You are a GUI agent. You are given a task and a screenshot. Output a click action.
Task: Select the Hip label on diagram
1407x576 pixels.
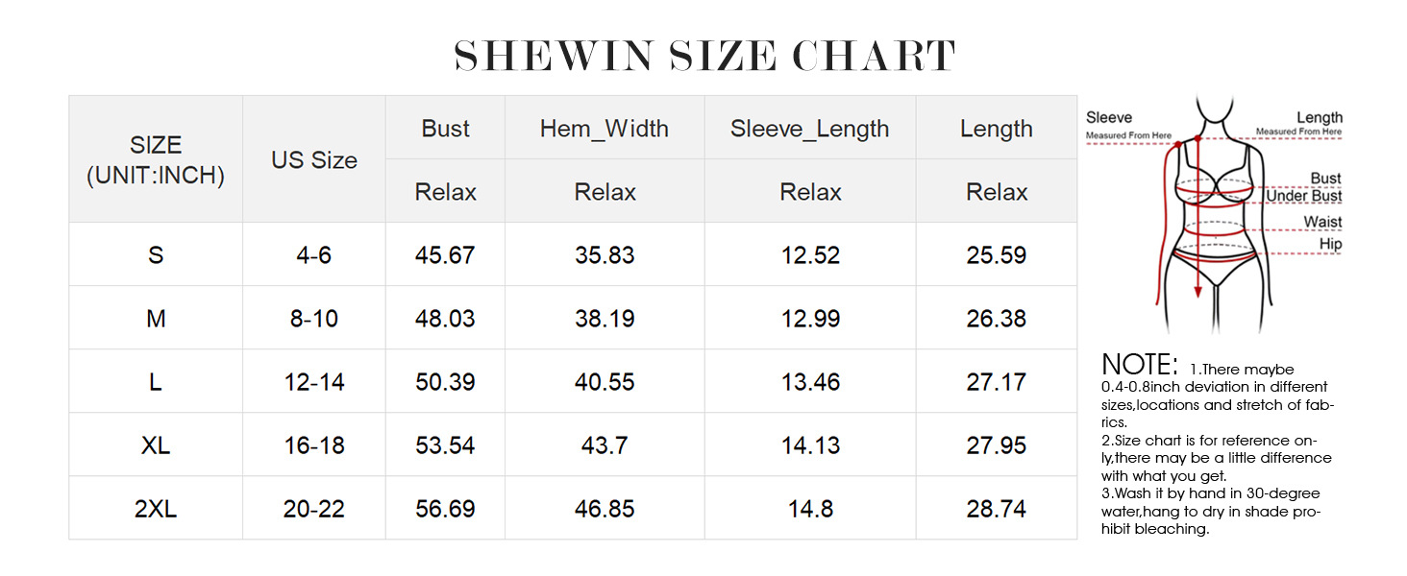[x=1330, y=244]
